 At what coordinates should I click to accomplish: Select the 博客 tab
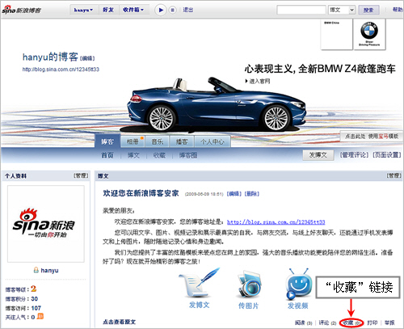pyautogui.click(x=107, y=141)
